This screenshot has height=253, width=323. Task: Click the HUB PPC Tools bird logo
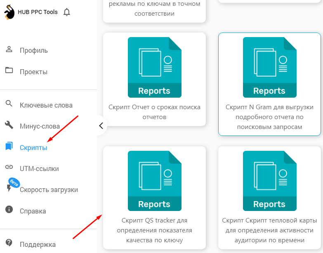click(x=9, y=12)
